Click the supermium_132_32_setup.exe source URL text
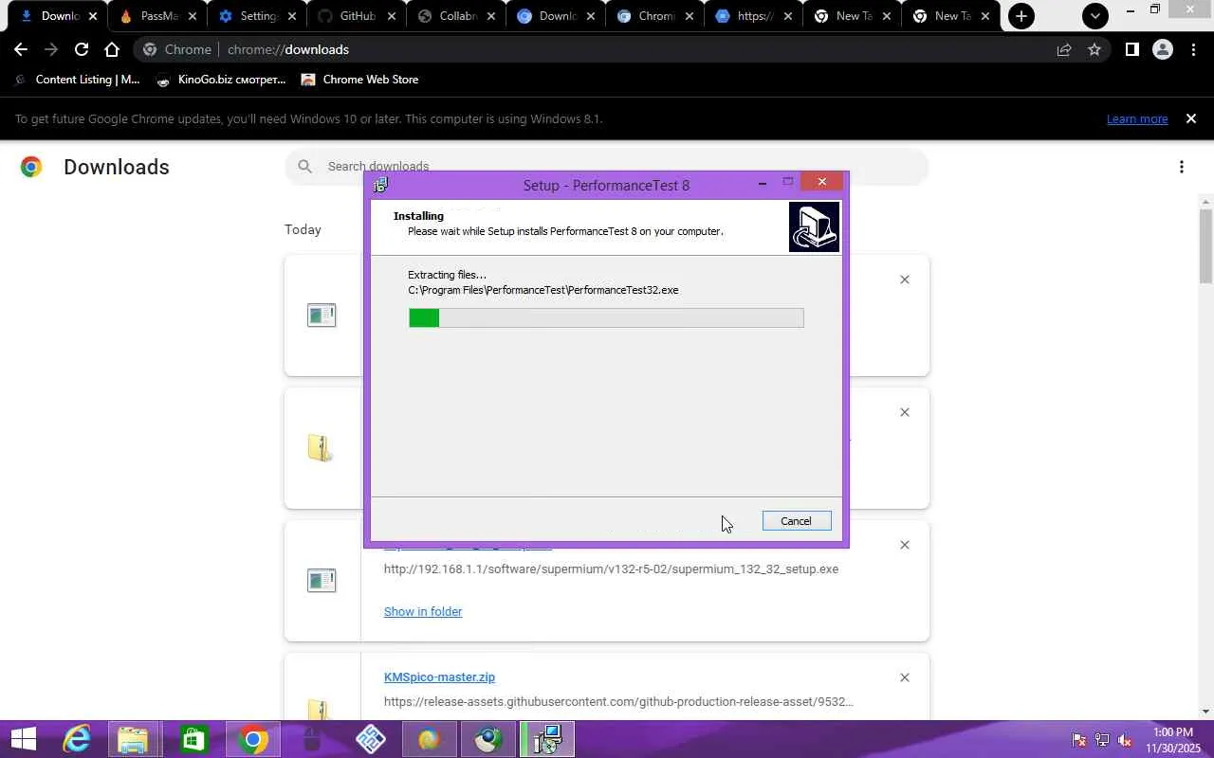Screen dimensions: 1214x758 point(611,569)
